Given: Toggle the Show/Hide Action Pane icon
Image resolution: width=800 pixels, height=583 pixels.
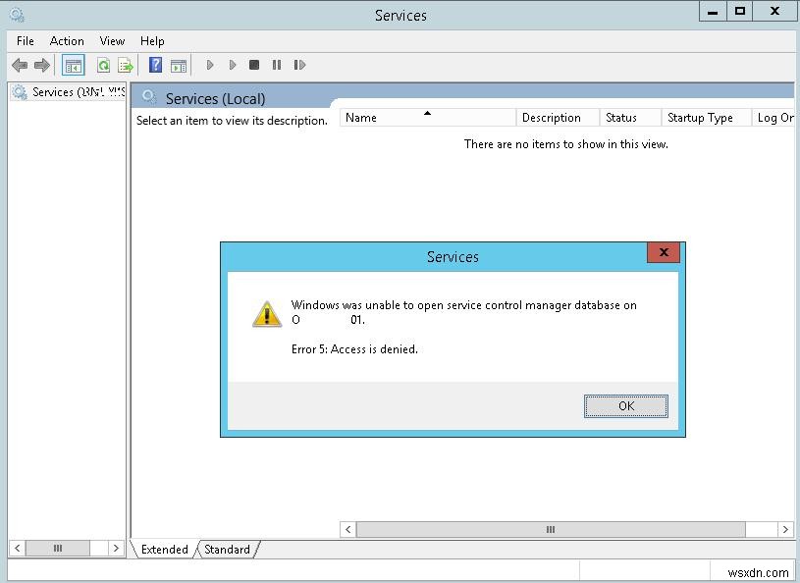Looking at the screenshot, I should [179, 65].
